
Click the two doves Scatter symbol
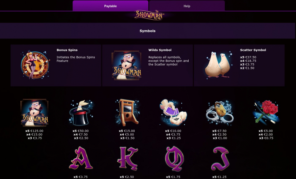click(219, 65)
